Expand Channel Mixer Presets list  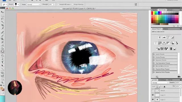click(154, 69)
